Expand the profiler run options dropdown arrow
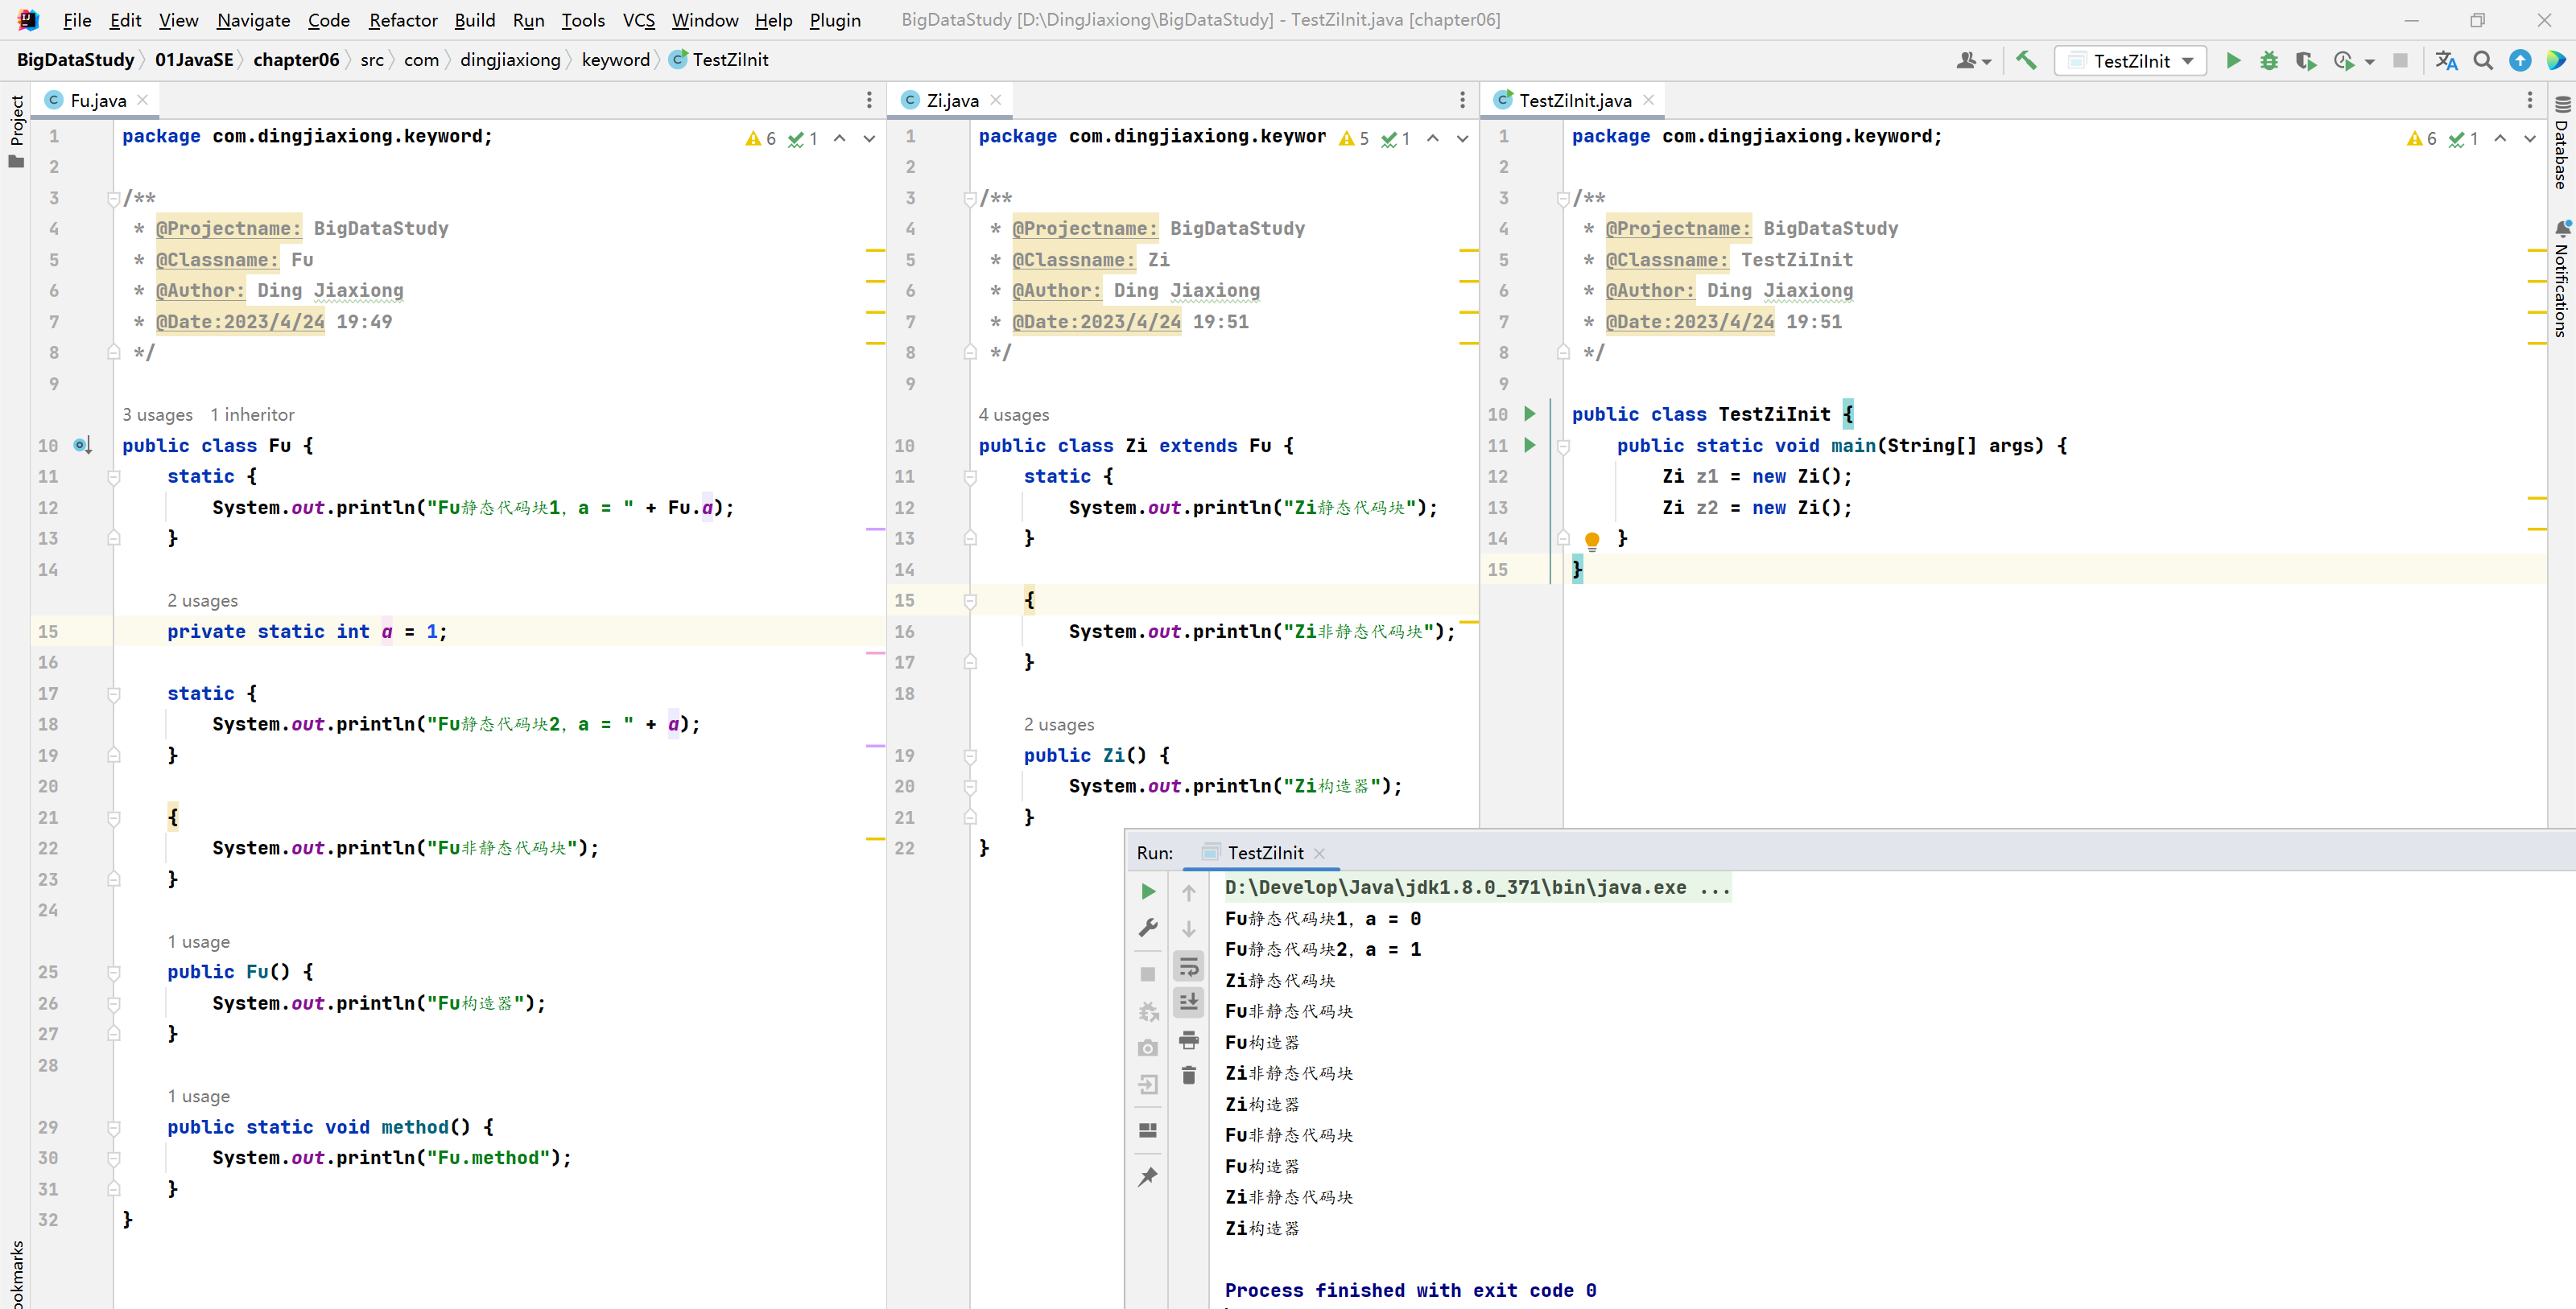Image resolution: width=2576 pixels, height=1309 pixels. (x=2369, y=62)
